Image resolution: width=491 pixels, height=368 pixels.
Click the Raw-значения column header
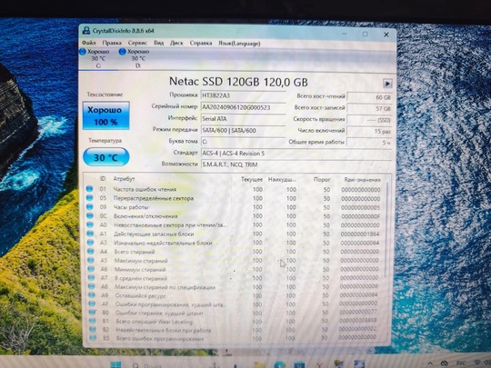tap(362, 180)
